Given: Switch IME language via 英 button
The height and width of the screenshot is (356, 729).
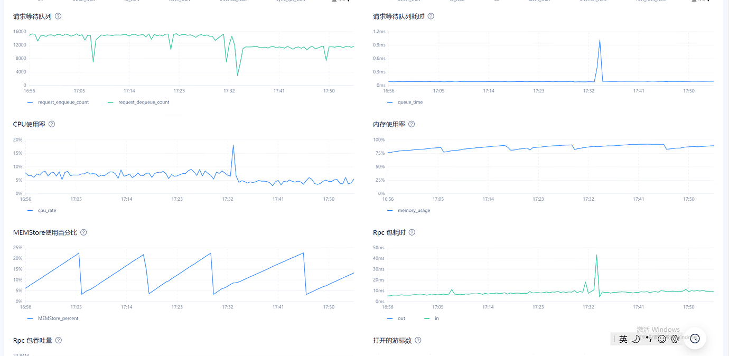Looking at the screenshot, I should (623, 339).
